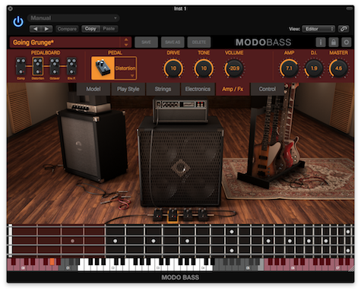Open the View Editor dropdown
This screenshot has height=291, width=361.
(319, 29)
